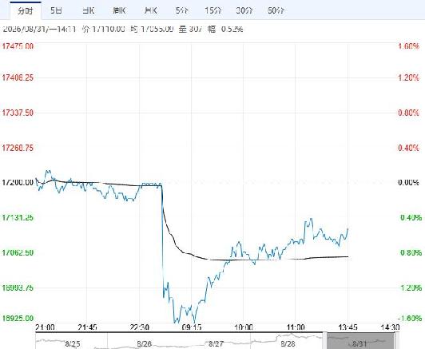
Task: Open the 日K daily chart tab
Action: 88,10
